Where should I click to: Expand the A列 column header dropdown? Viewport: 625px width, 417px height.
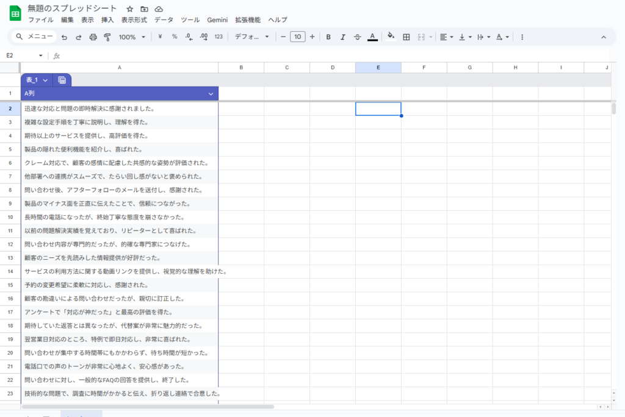[211, 94]
